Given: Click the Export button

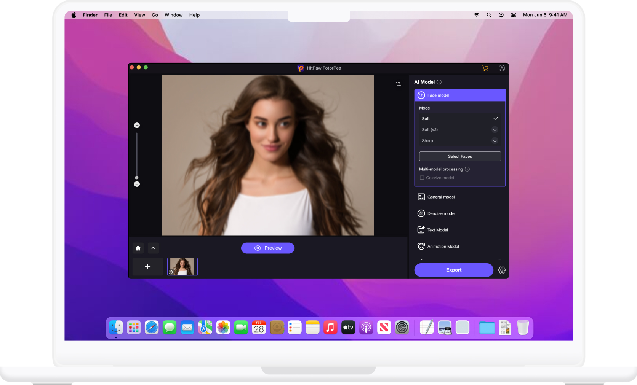Looking at the screenshot, I should [453, 270].
